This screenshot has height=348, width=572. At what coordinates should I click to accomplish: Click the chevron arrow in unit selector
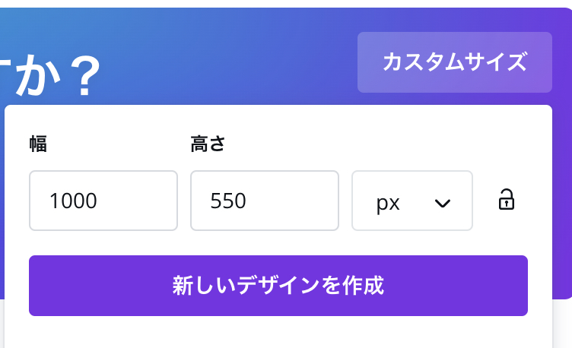coord(442,203)
